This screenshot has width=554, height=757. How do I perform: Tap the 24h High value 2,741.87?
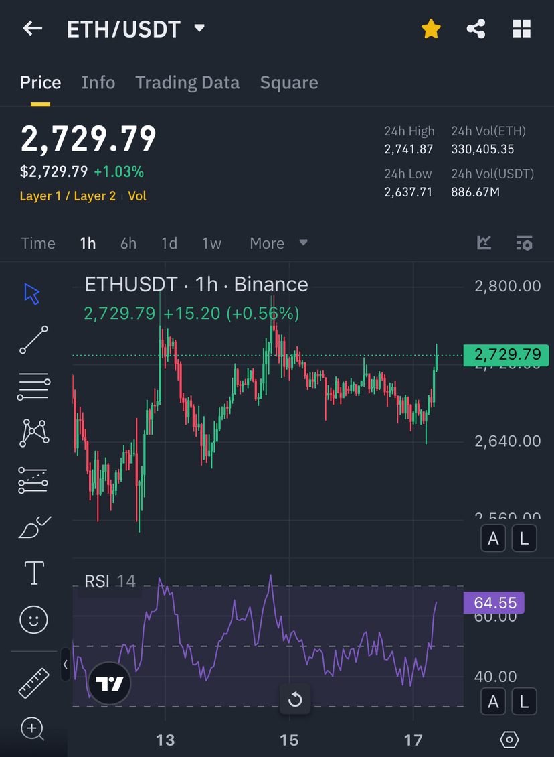click(x=408, y=149)
